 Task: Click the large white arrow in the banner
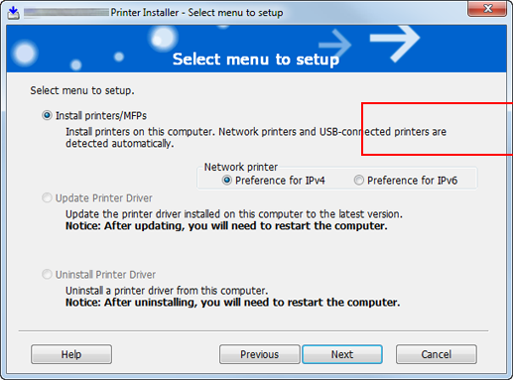tap(395, 43)
